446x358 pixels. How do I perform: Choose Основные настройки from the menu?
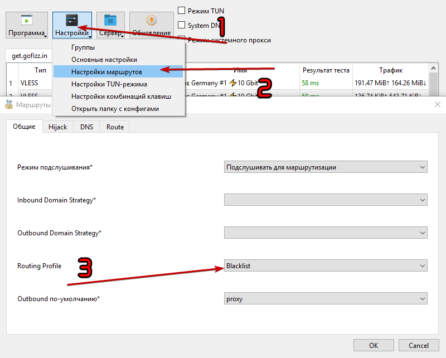pyautogui.click(x=104, y=60)
